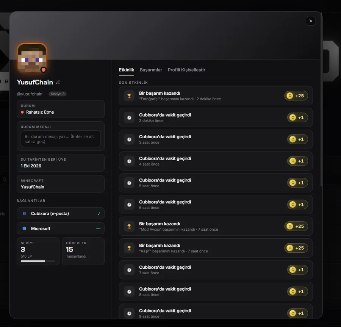Click the clock icon on the 9 saat önce row

(129, 313)
